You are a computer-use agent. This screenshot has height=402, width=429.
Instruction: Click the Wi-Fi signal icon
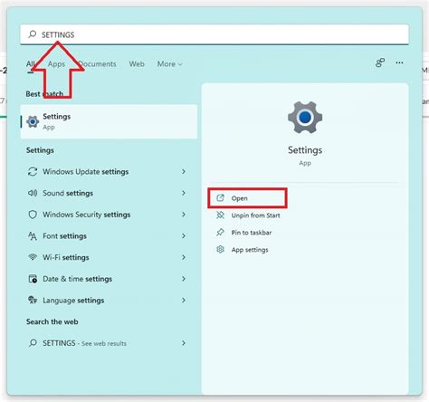(33, 257)
